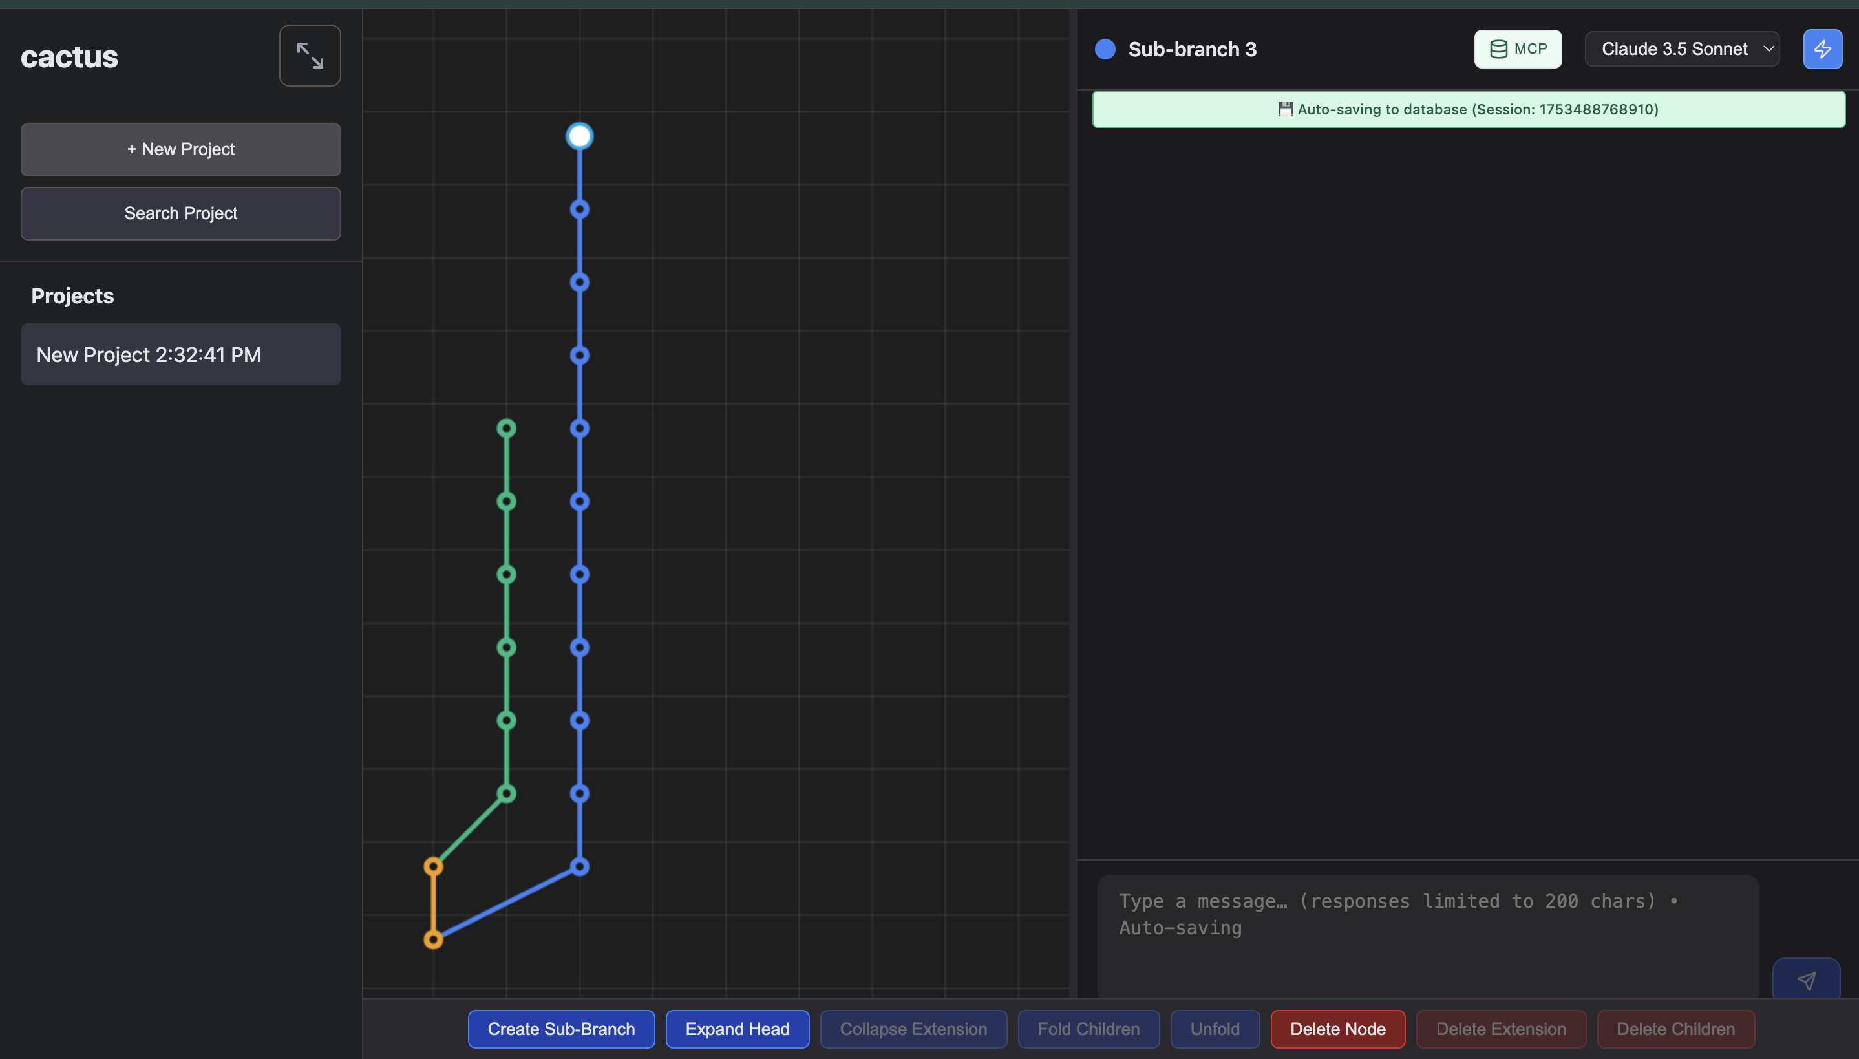Open New Project 2:32:41 PM project

pyautogui.click(x=180, y=354)
